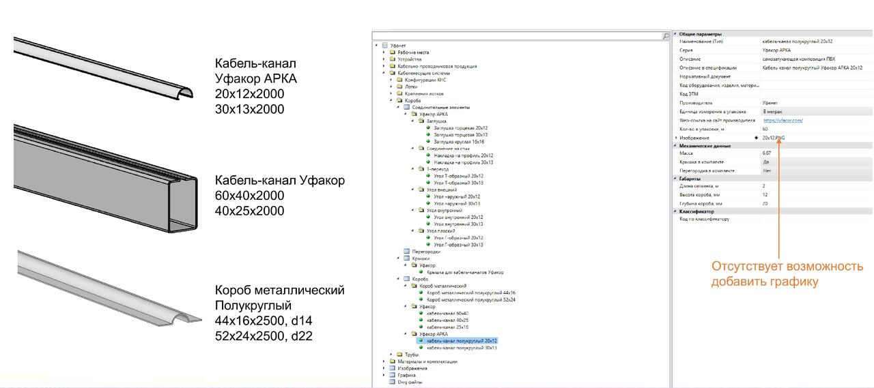Click the database search input field
This screenshot has height=388, width=874.
tap(517, 35)
